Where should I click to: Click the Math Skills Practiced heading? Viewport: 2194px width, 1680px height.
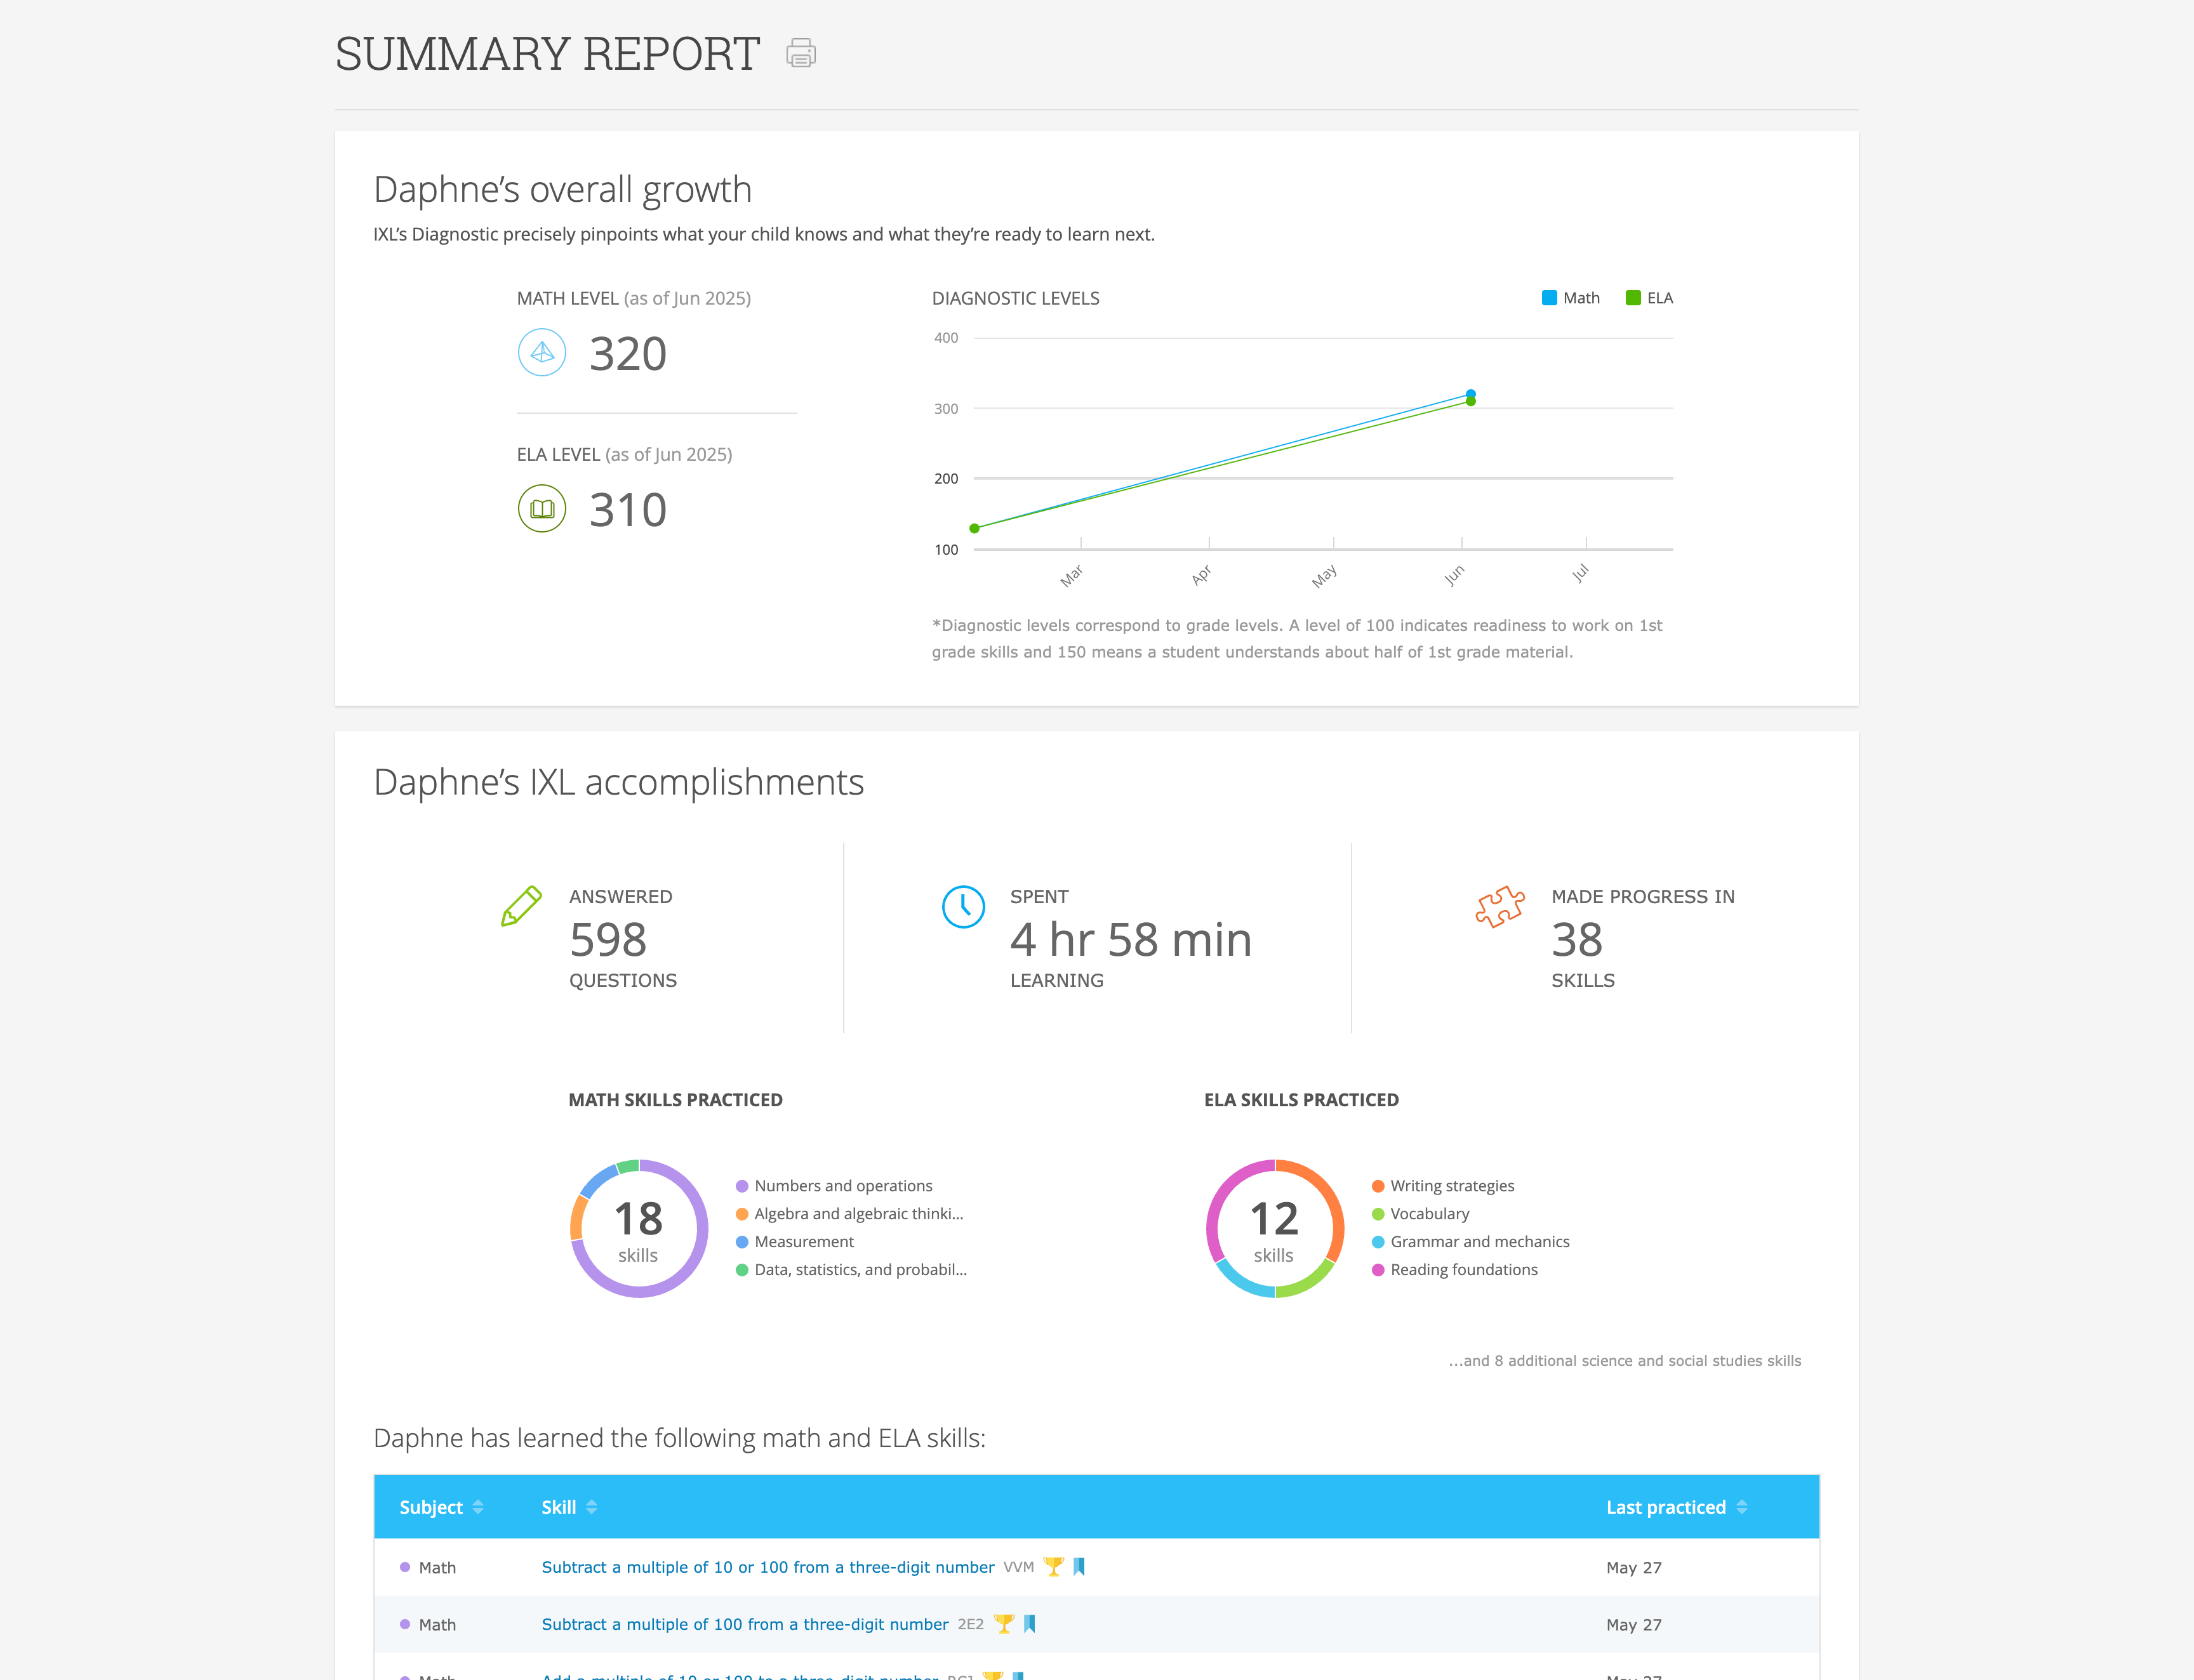676,1100
